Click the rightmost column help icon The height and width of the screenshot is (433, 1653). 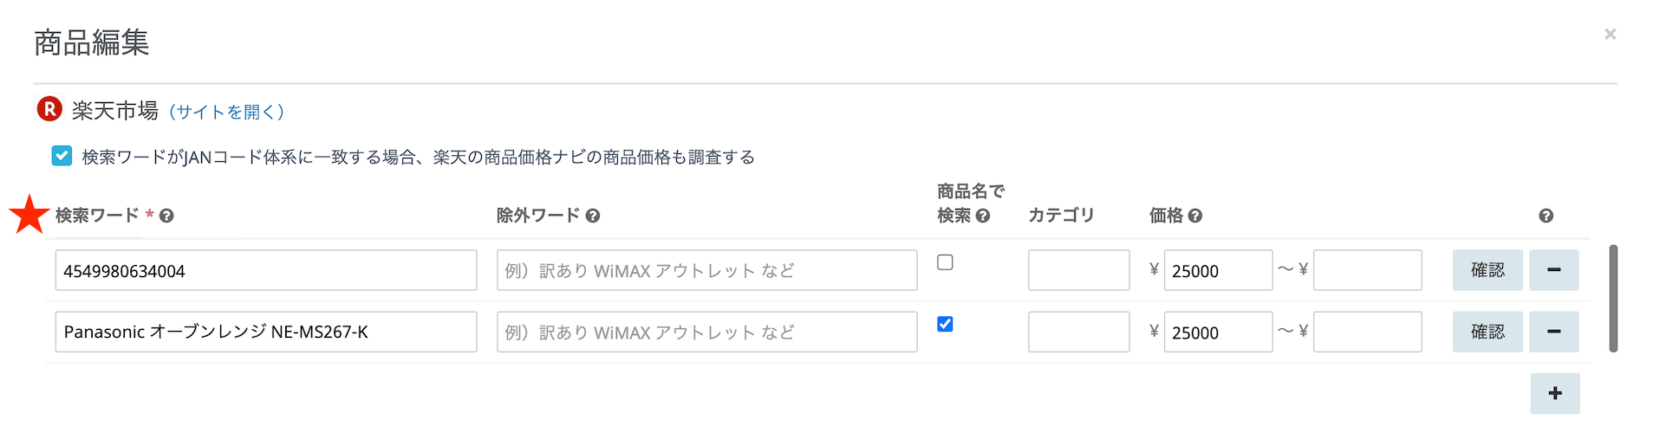(x=1546, y=216)
